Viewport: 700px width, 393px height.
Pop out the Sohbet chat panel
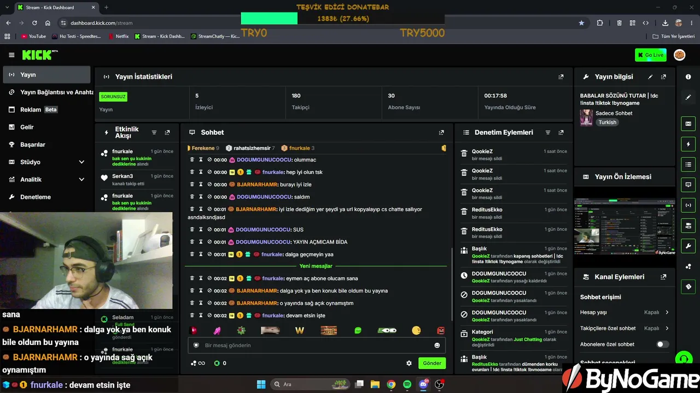[441, 133]
